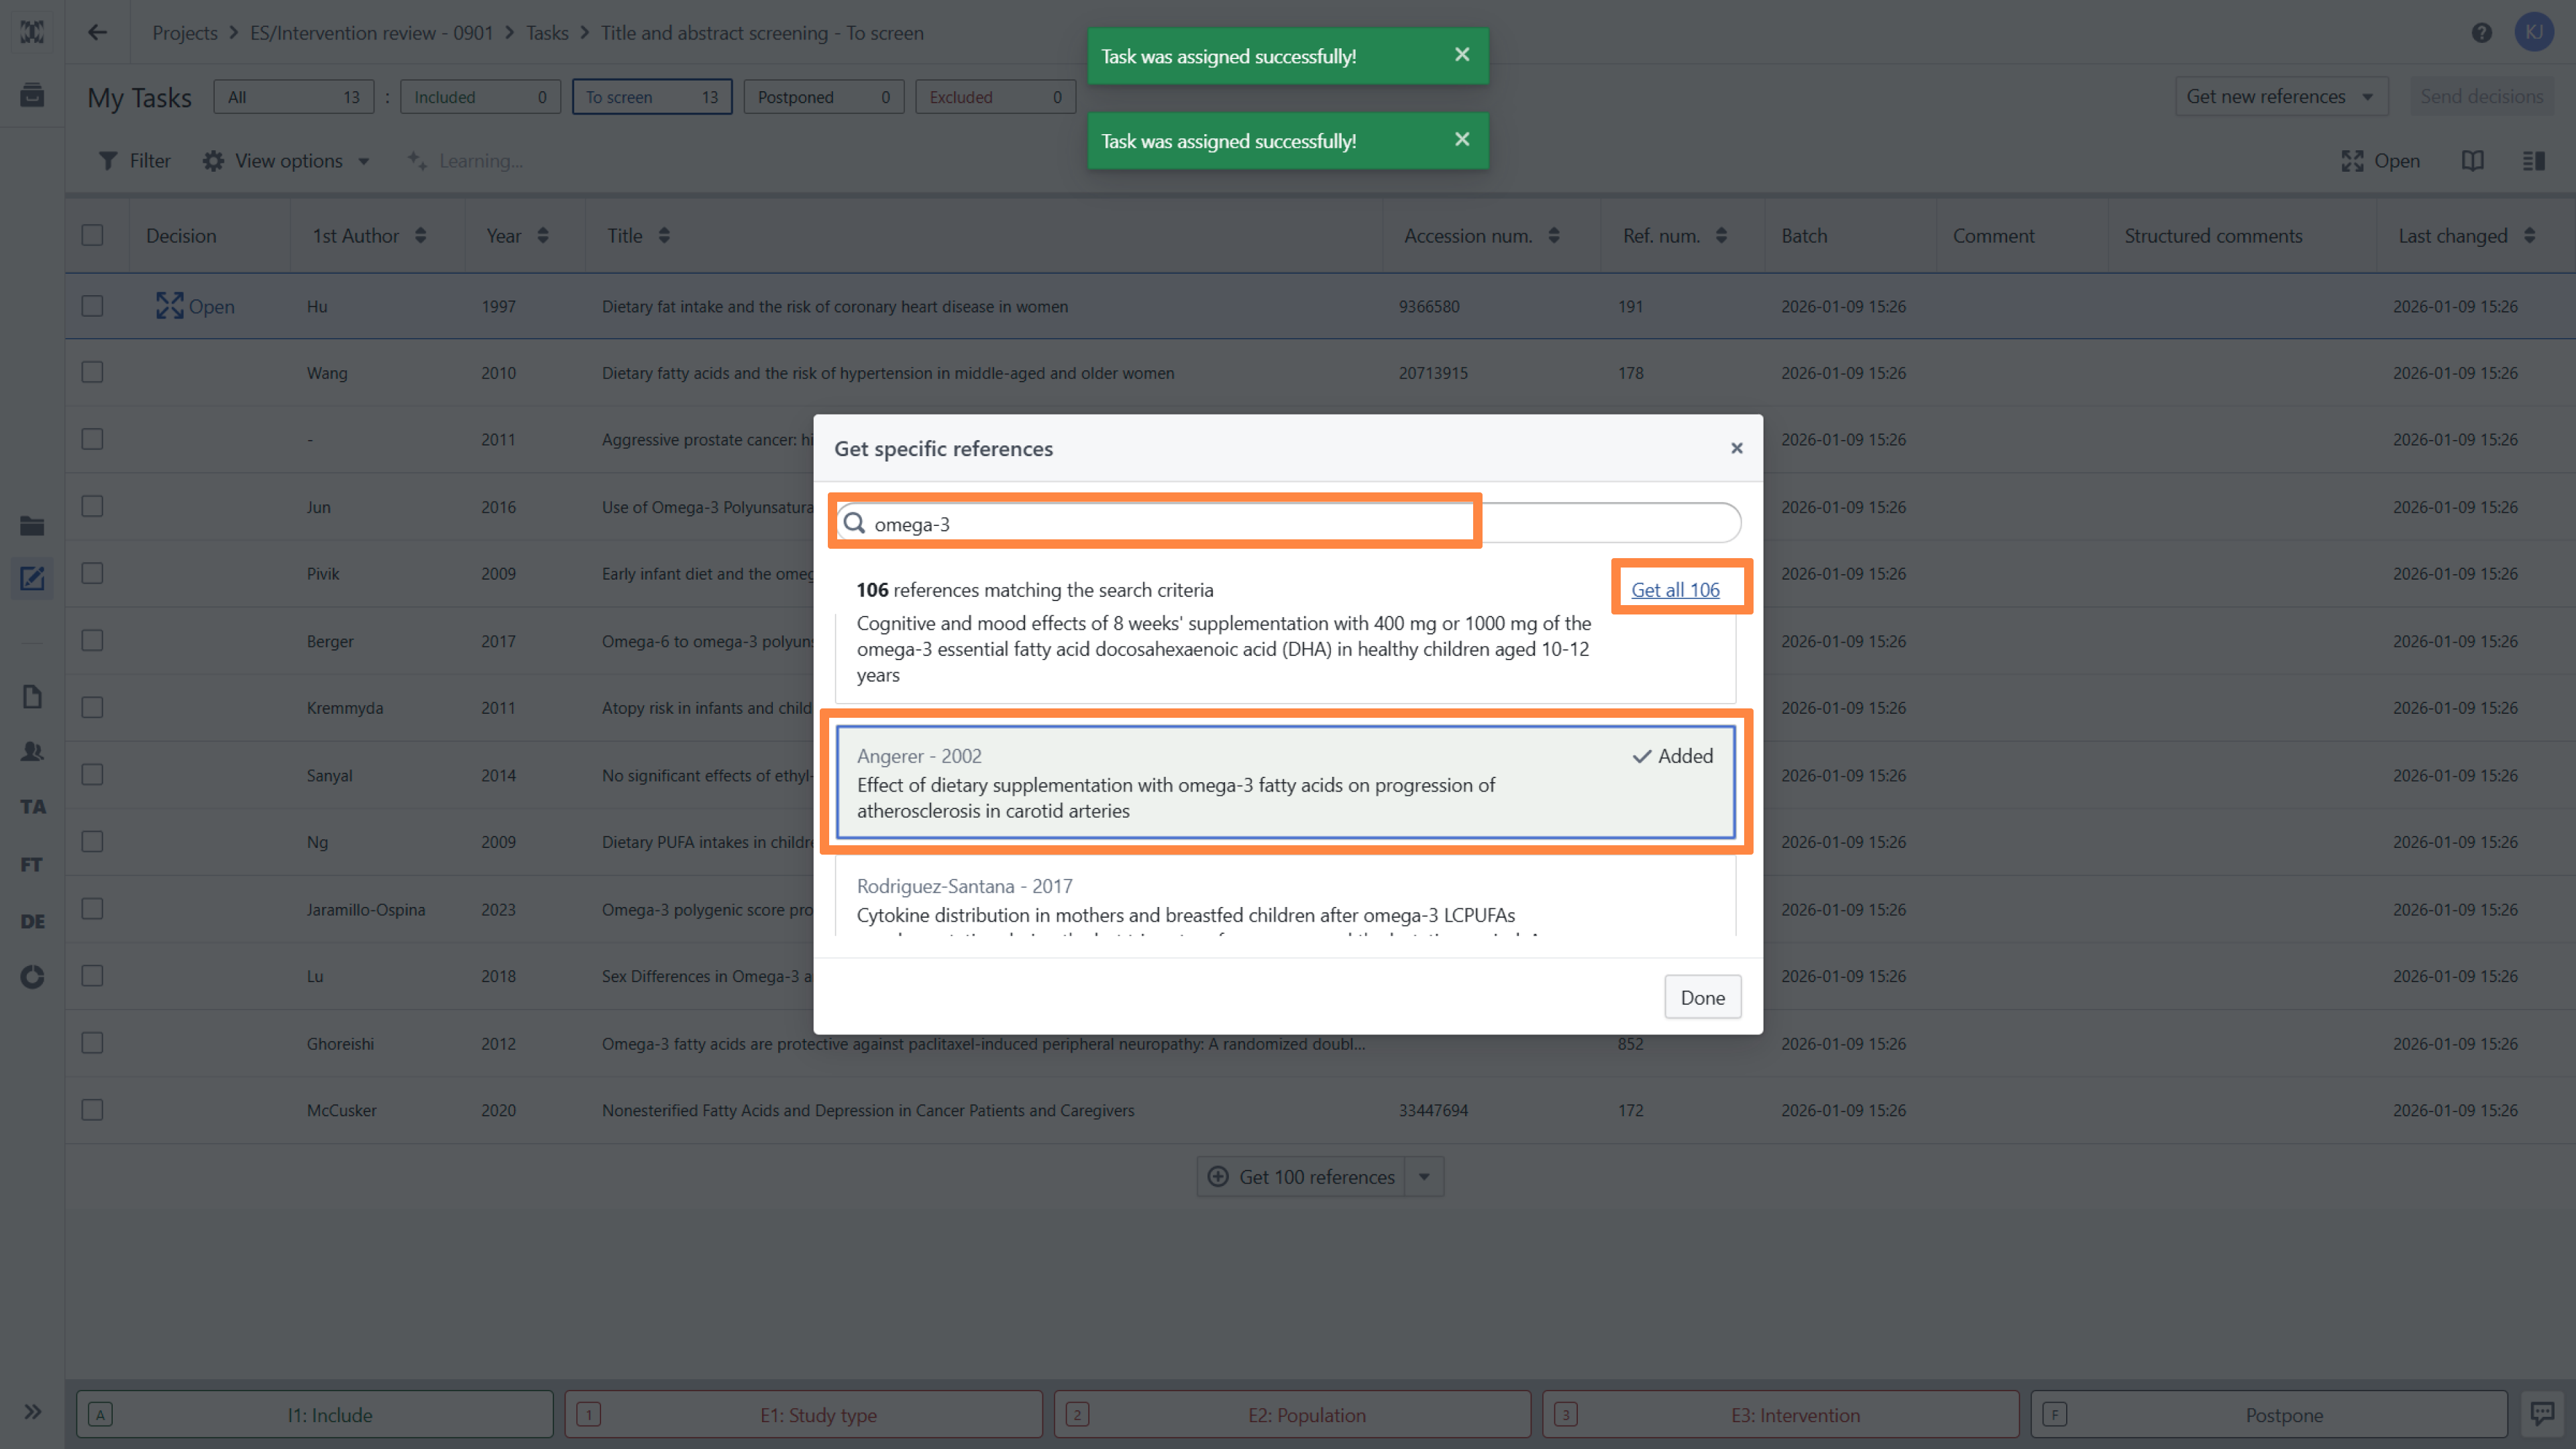Open the Tasks breadcrumb
Screen dimensions: 2576x1449
tap(547, 33)
